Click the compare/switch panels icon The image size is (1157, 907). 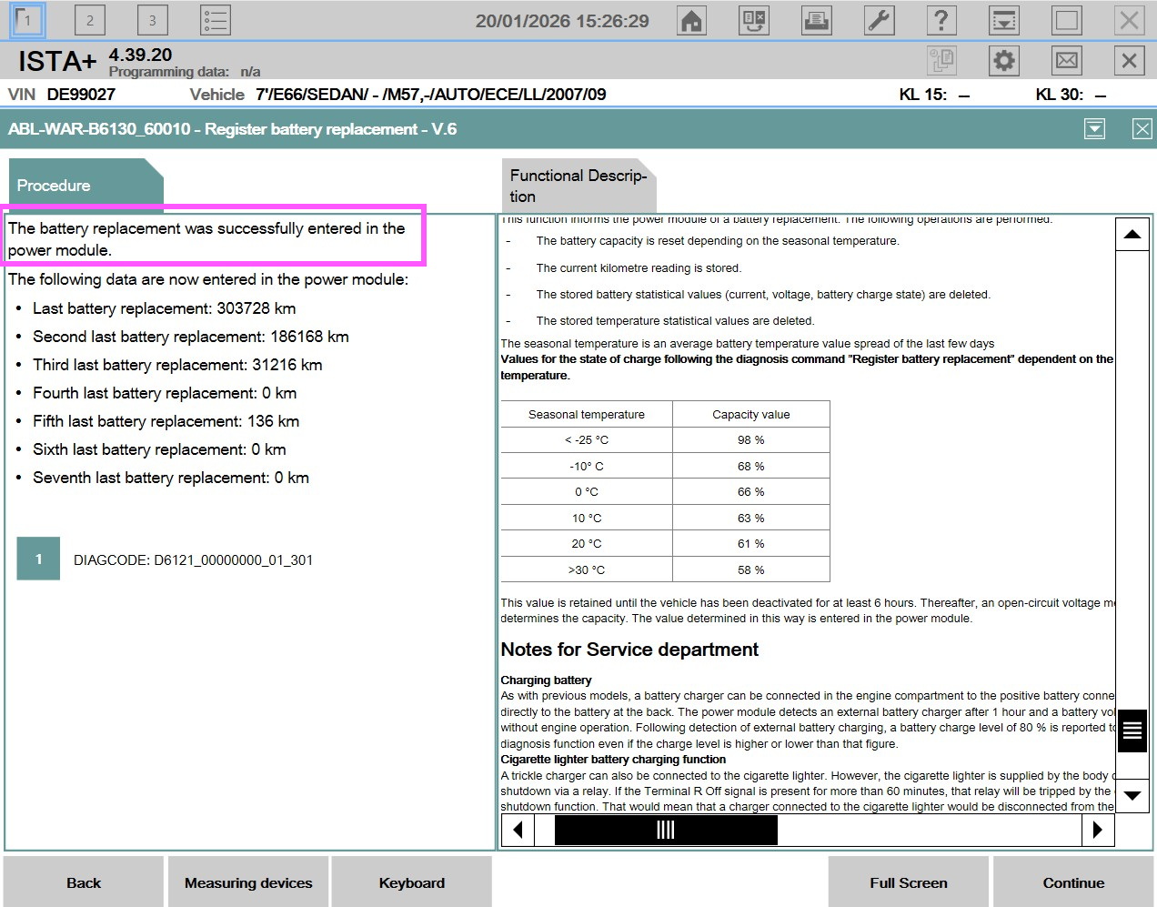coord(754,20)
